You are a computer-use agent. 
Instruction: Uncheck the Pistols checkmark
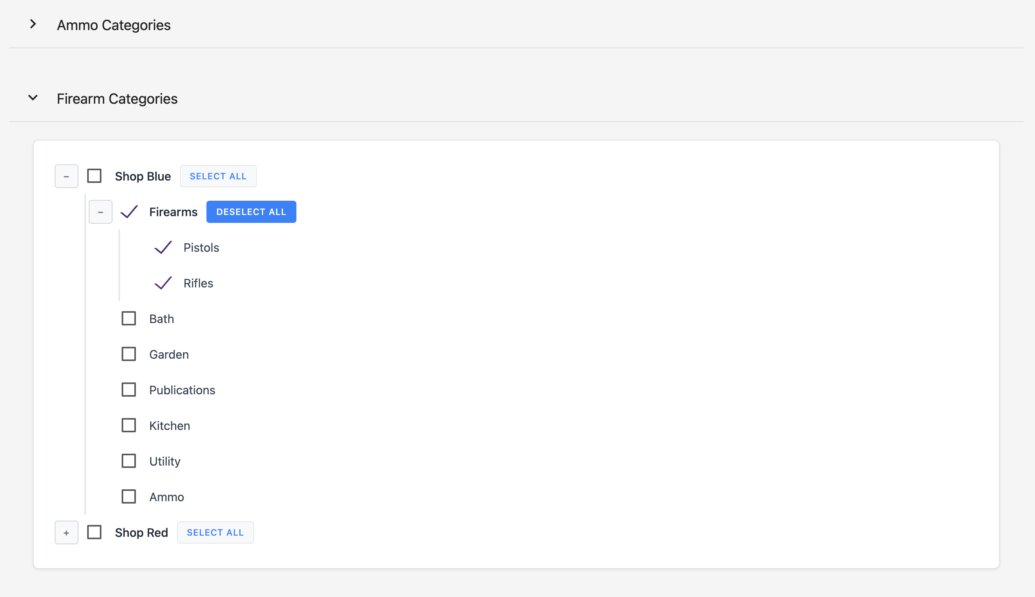(x=163, y=248)
